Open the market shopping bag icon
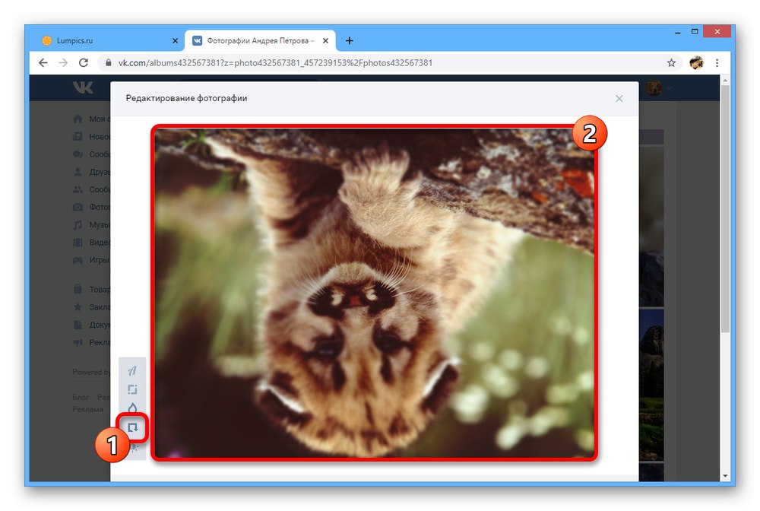Viewport: 760px width, 511px height. 78,289
